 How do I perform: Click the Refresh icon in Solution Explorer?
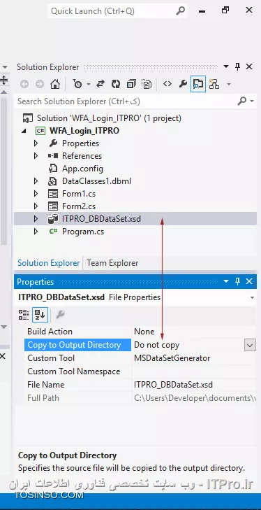click(116, 84)
